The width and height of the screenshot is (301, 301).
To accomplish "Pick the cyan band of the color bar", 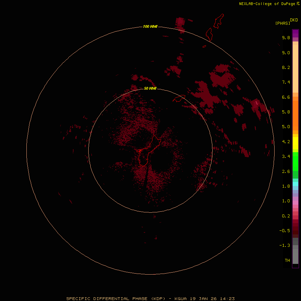I will pyautogui.click(x=295, y=184).
